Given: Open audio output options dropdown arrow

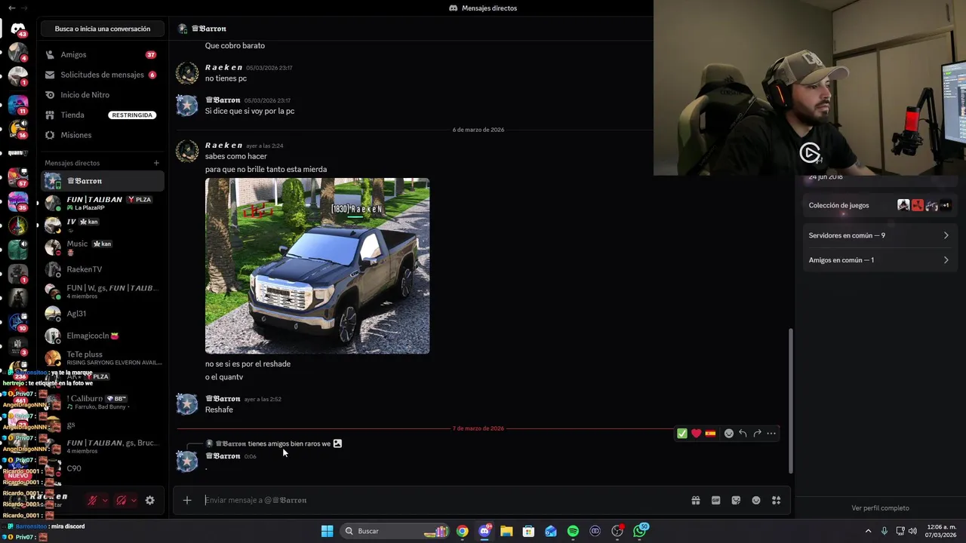Looking at the screenshot, I should (134, 500).
